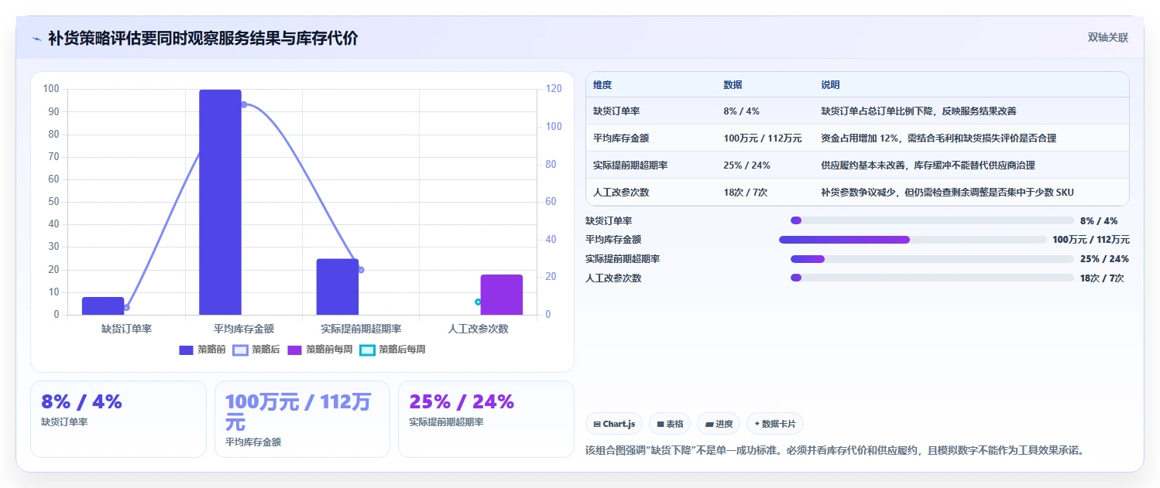Click the 数据卡片 tag chip
The image size is (1160, 488).
click(775, 424)
